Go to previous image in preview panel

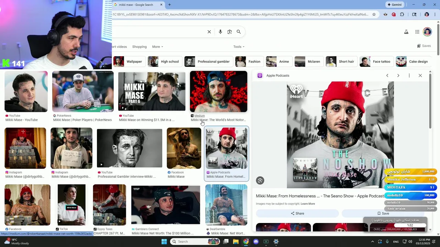coord(387,75)
